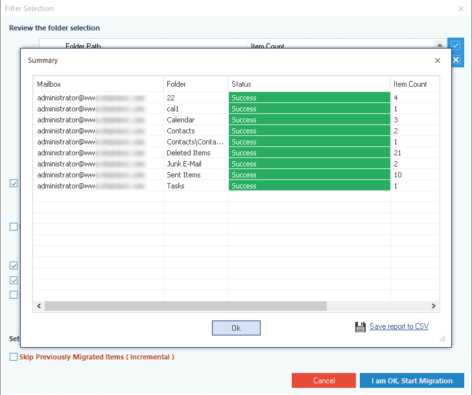Enable Skip Previously Migrated Items checkbox
The height and width of the screenshot is (395, 472).
coord(14,357)
